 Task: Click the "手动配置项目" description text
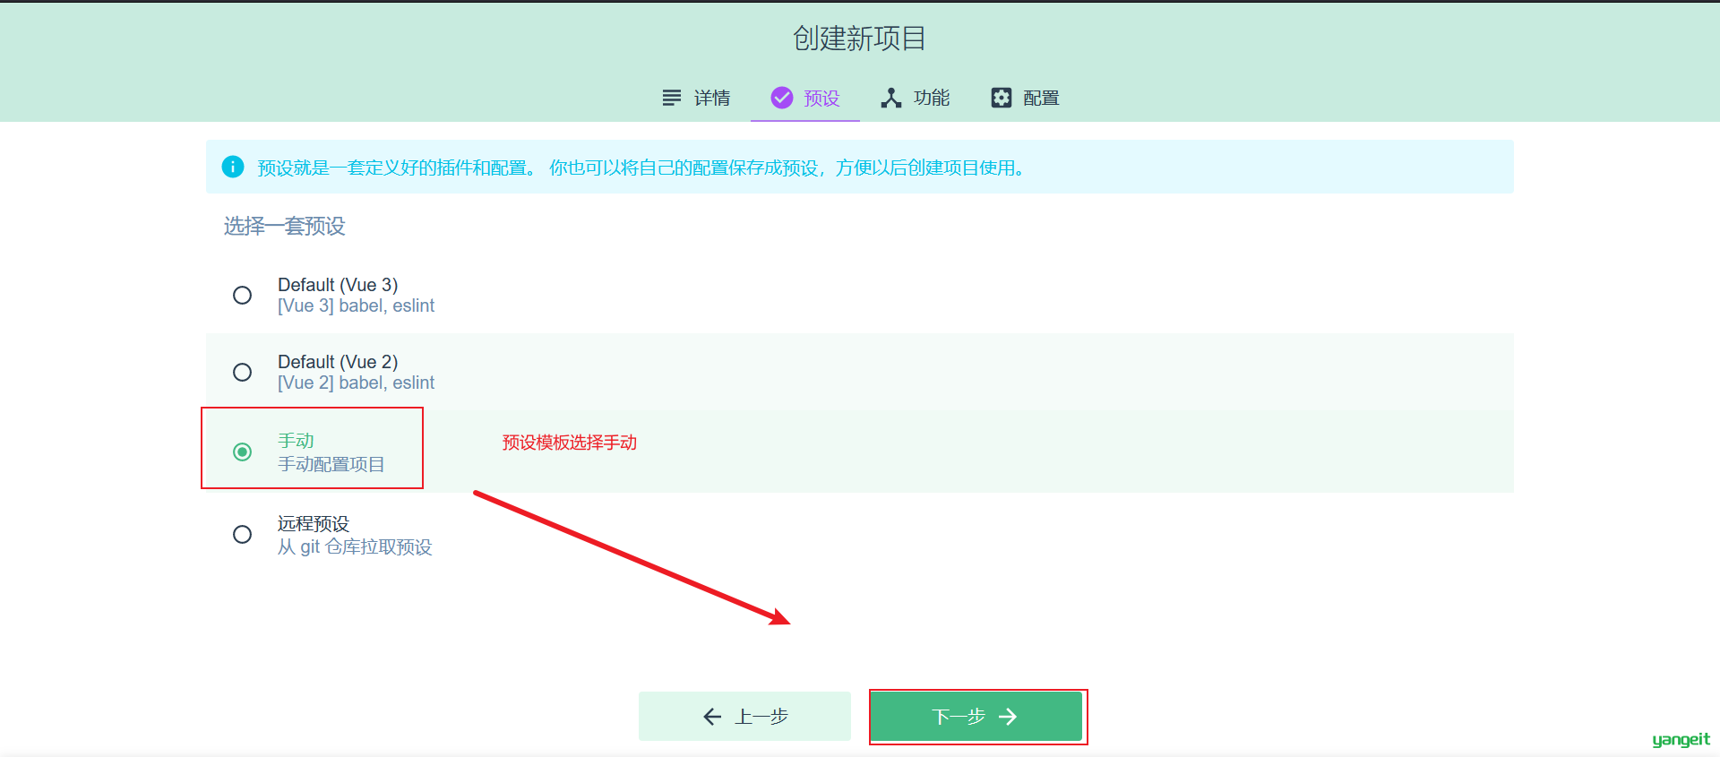(x=331, y=464)
